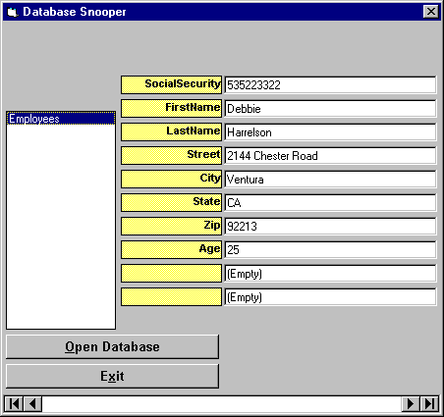Close the Database Snooper window

[431, 12]
